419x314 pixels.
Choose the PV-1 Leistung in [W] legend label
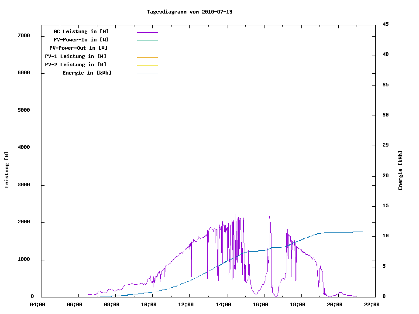76,57
